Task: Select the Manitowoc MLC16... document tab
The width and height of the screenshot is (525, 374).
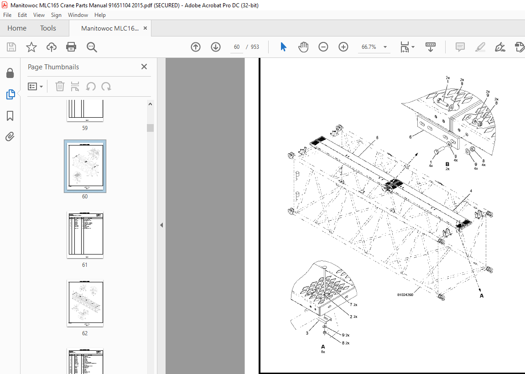Action: tap(110, 28)
